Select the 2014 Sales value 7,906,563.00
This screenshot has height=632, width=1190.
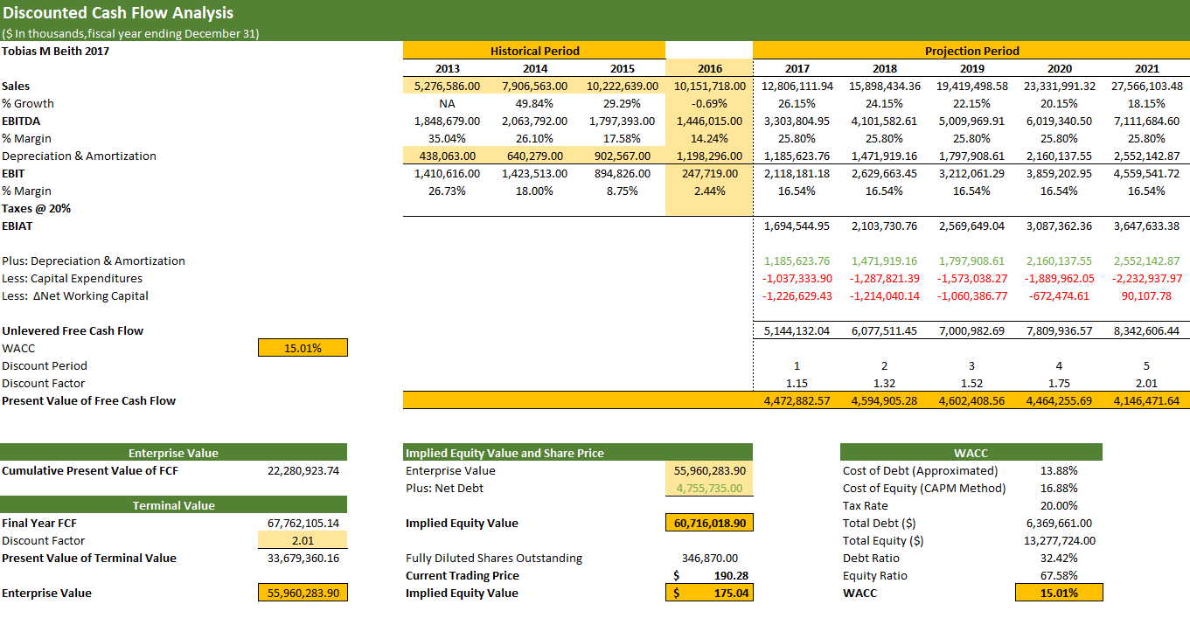click(534, 86)
